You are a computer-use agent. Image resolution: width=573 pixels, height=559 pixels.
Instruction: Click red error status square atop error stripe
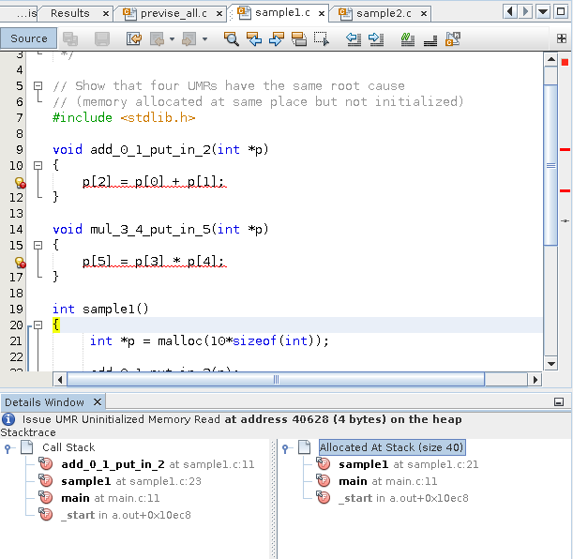click(565, 63)
